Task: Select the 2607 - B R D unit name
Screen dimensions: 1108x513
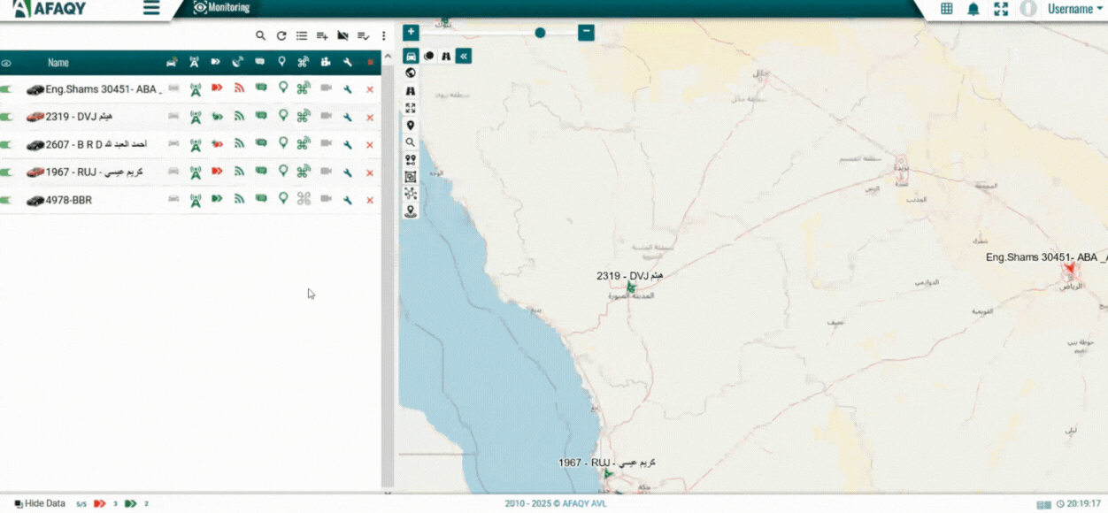Action: (96, 144)
